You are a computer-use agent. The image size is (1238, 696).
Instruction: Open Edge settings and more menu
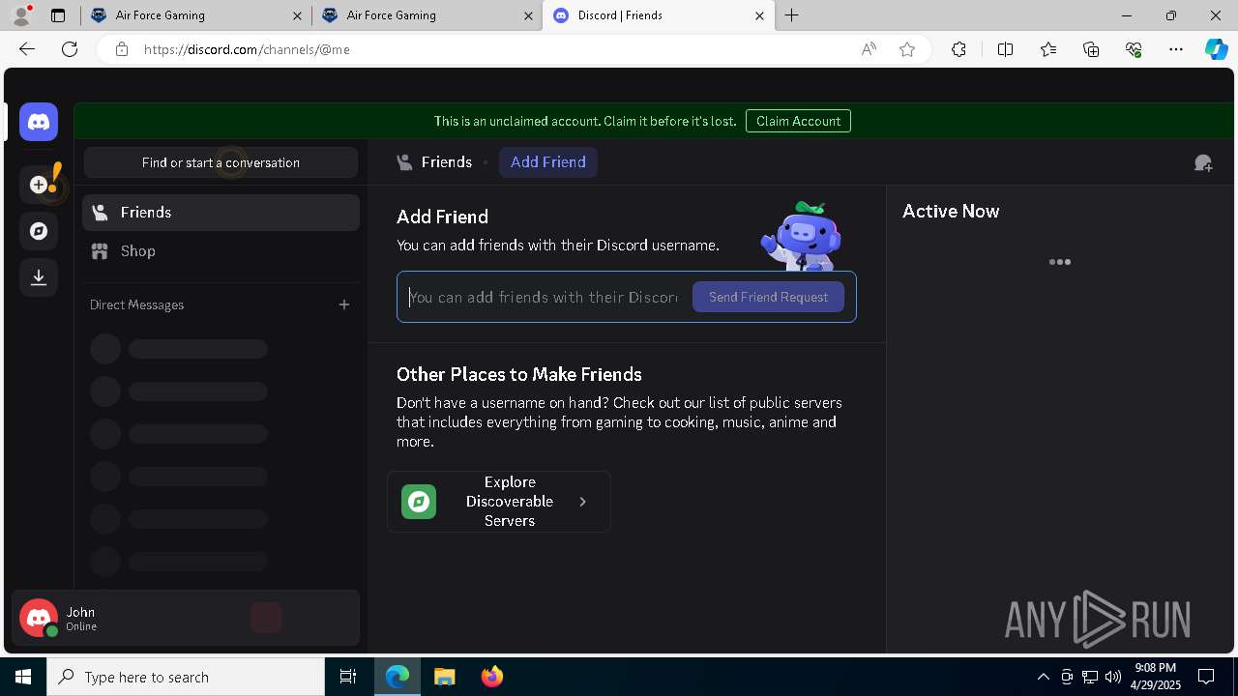tap(1176, 49)
